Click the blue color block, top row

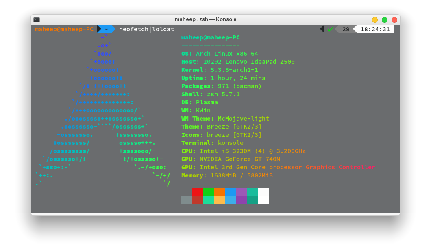[231, 192]
